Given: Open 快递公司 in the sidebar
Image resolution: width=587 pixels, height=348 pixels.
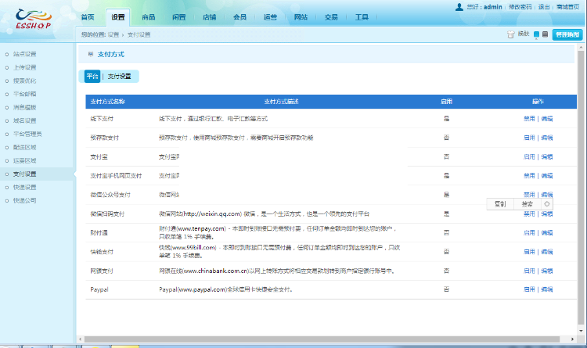Looking at the screenshot, I should 25,200.
